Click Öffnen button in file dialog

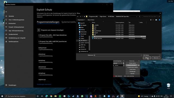click(147, 58)
